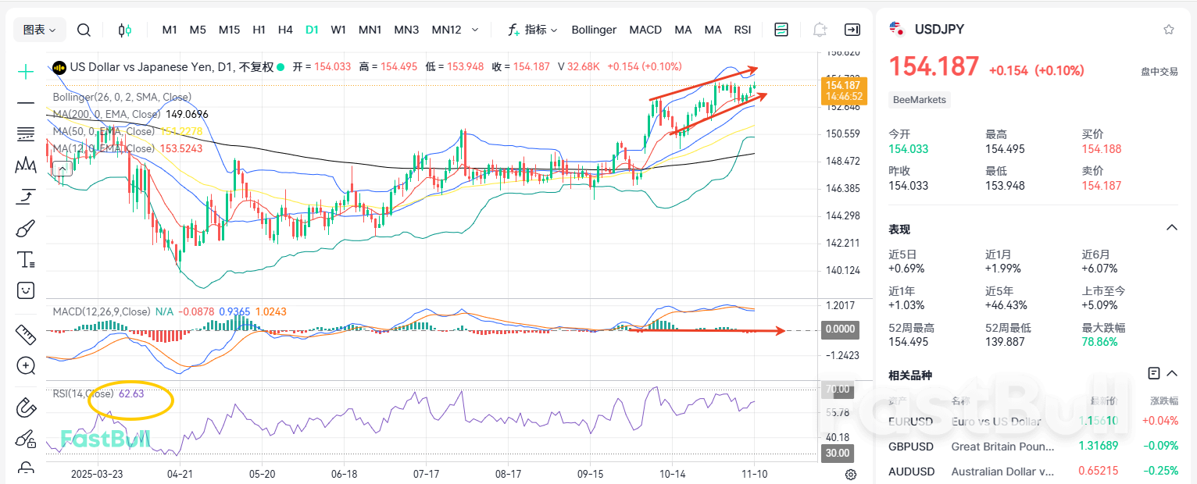Click the MACD indicator label

coord(645,30)
